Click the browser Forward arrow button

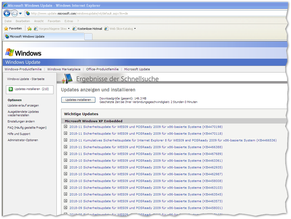coord(14,13)
